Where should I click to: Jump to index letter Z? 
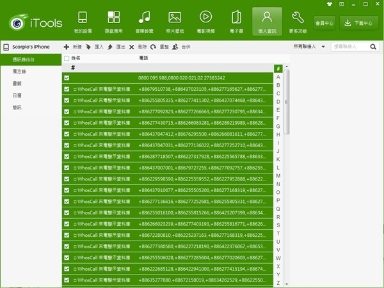click(x=278, y=283)
